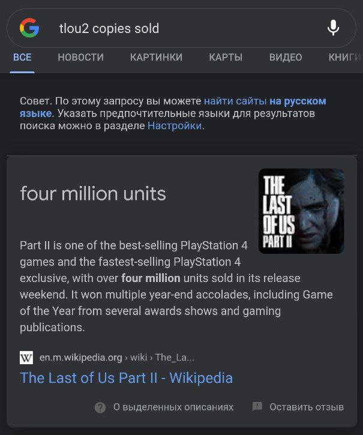Screen dimensions: 363x435
Task: Tap the Google logo icon
Action: pos(29,28)
